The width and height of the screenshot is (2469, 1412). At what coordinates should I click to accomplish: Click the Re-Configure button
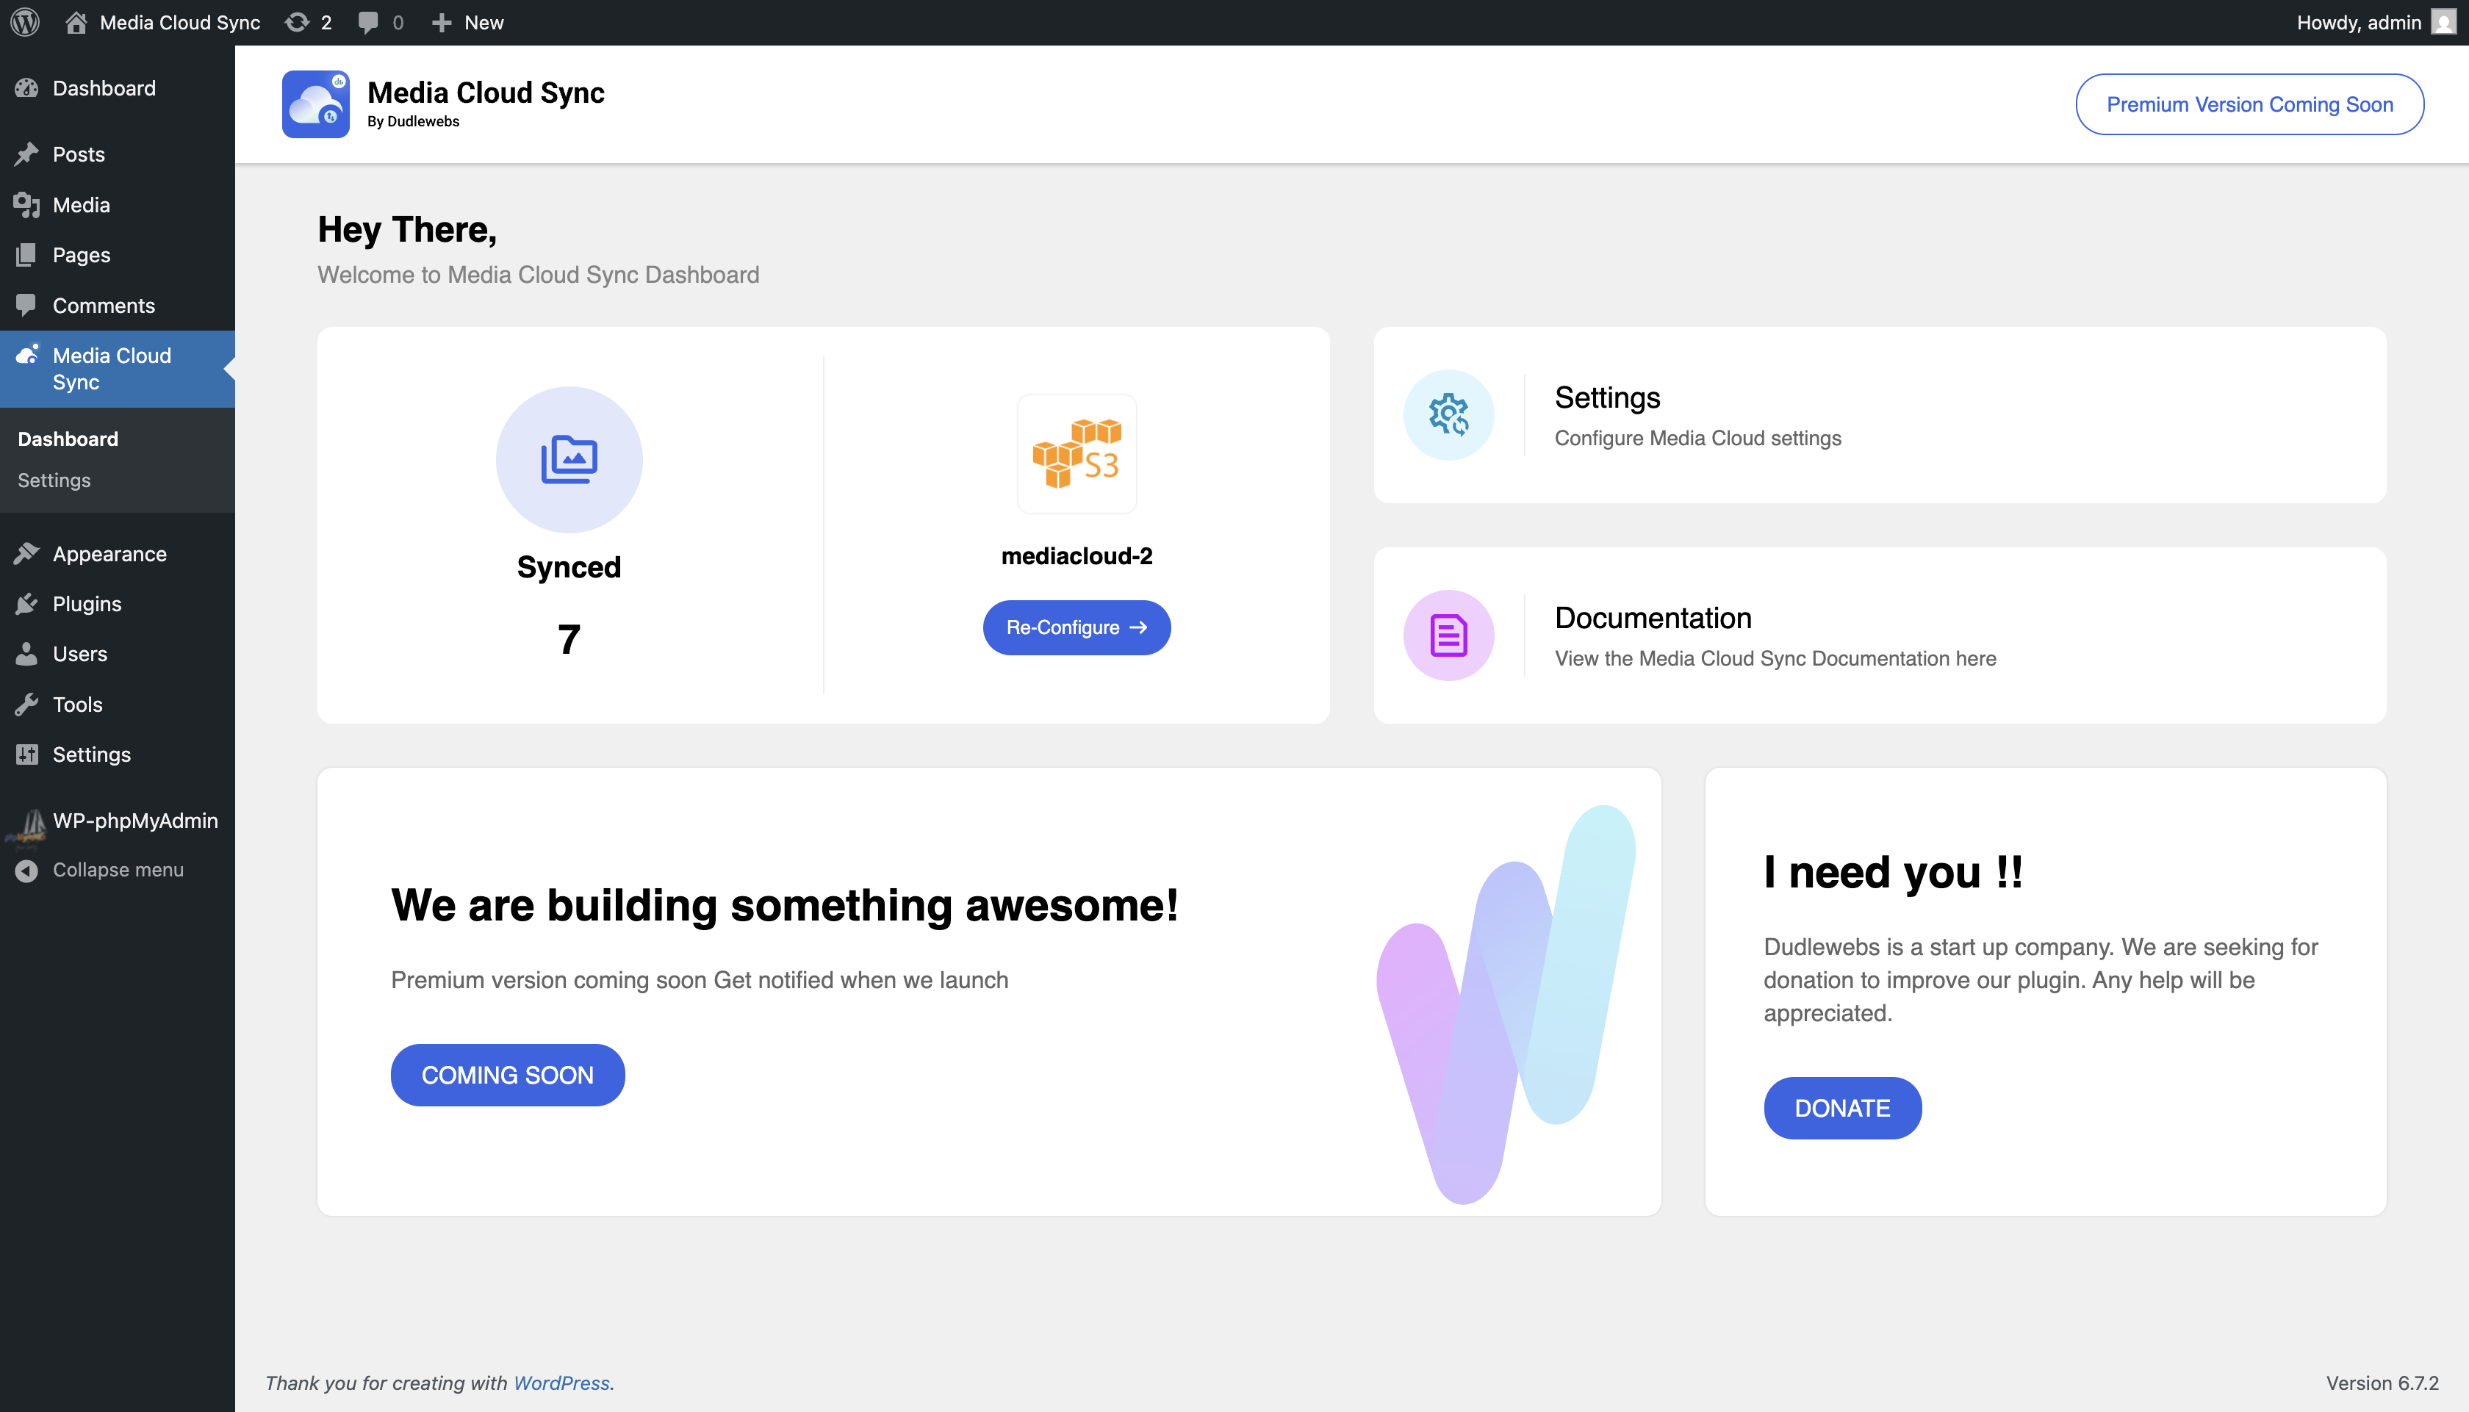(1077, 627)
